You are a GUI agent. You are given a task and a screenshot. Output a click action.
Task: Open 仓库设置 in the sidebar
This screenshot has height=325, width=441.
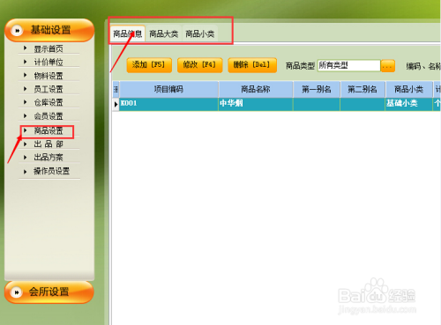point(49,102)
